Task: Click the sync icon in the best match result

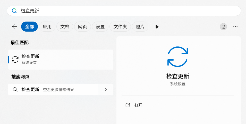Action: 15,59
